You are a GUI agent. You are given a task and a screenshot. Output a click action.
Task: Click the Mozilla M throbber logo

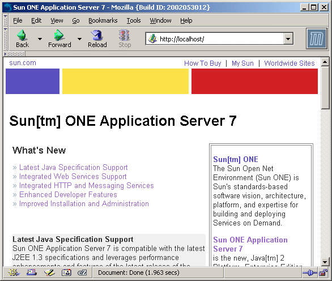(x=317, y=39)
